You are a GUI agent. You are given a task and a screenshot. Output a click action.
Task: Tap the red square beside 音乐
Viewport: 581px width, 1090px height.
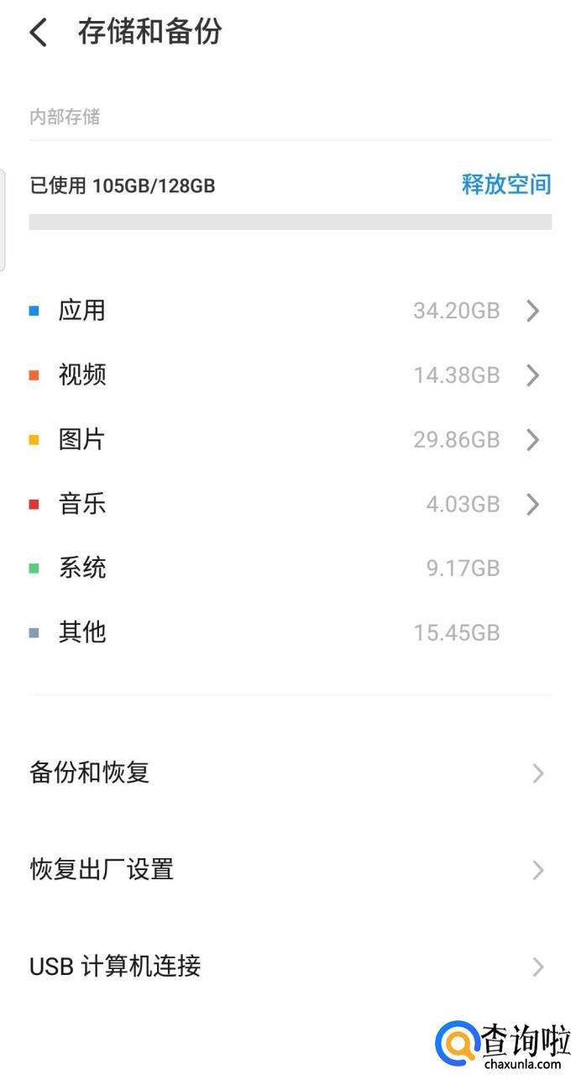(x=34, y=505)
